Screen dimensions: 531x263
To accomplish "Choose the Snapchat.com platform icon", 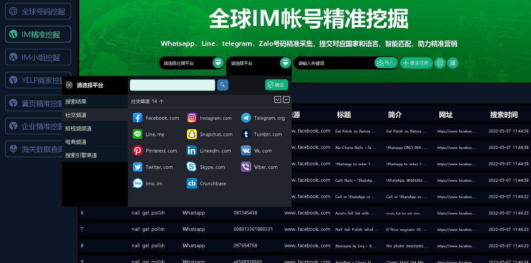I will click(x=192, y=134).
